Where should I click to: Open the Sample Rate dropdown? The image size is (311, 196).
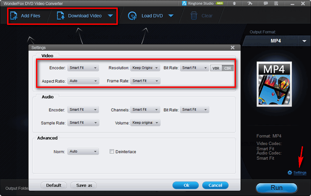pos(83,123)
